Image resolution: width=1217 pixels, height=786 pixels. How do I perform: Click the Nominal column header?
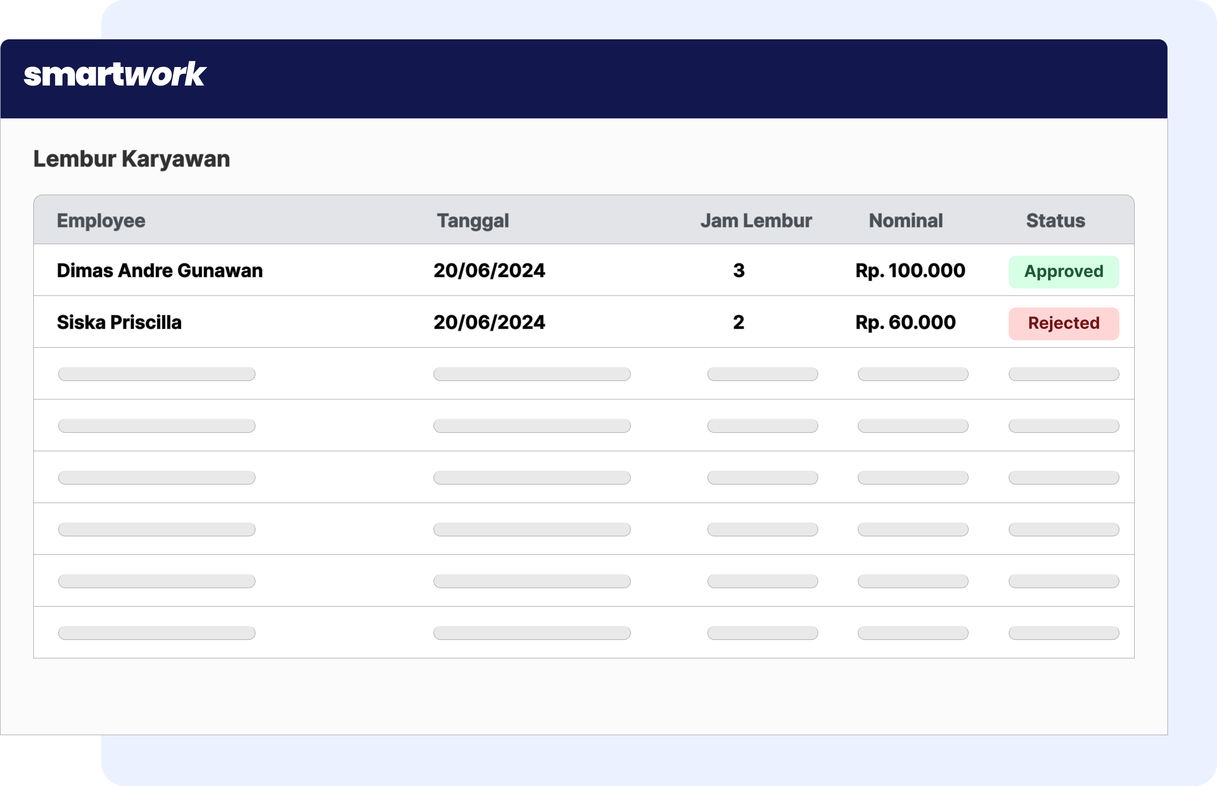(x=906, y=220)
